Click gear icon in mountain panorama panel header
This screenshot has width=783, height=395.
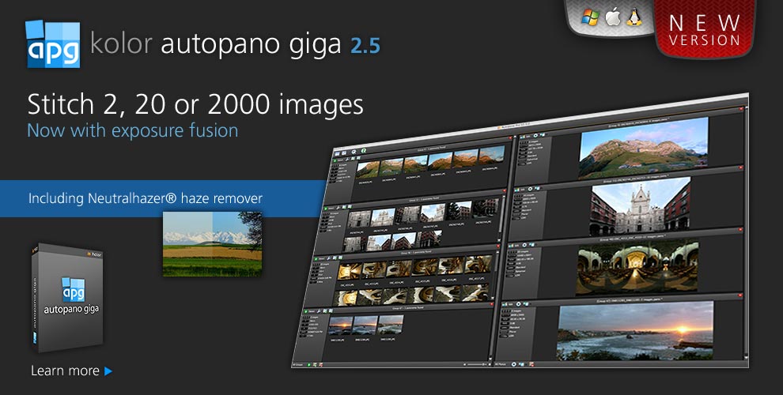[x=535, y=134]
